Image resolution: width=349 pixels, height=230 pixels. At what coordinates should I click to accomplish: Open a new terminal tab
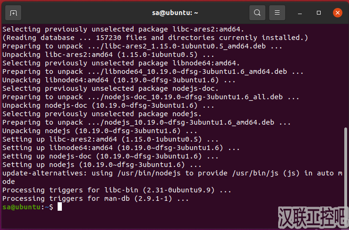tap(13, 13)
